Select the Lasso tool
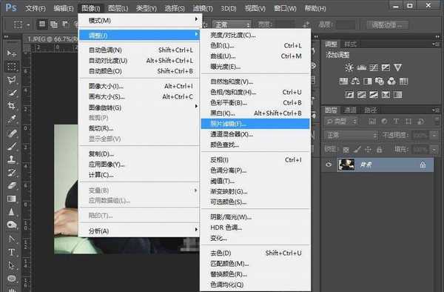Screen dimensions: 444x292 [x=12, y=80]
